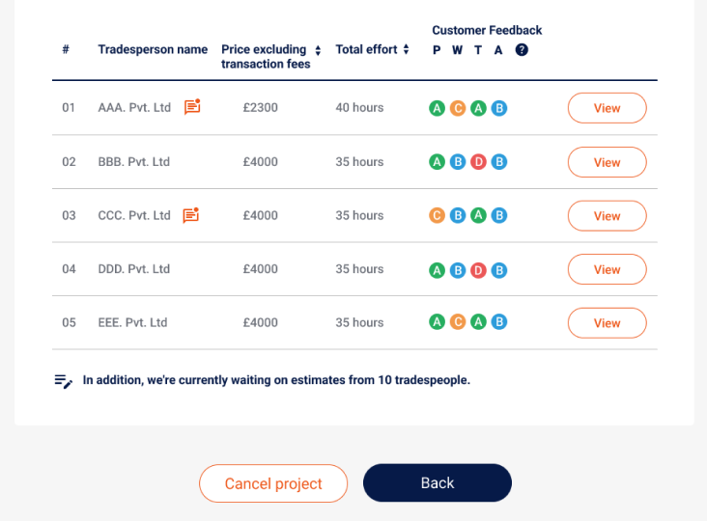Click the edit-list icon beside the waiting estimates note

pos(63,381)
